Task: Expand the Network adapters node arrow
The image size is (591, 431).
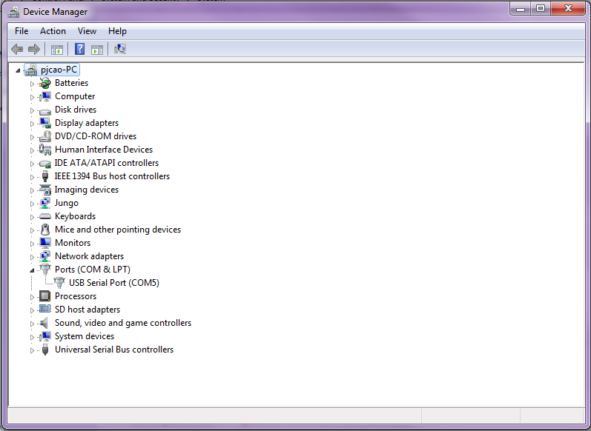Action: 32,257
